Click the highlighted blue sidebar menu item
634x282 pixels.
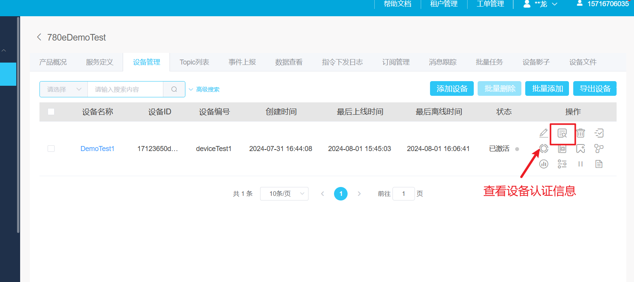8,74
